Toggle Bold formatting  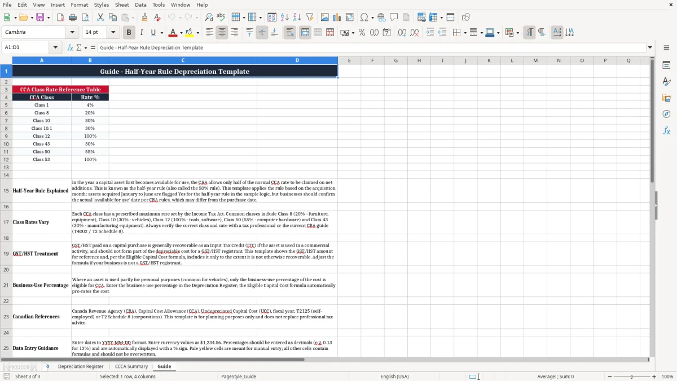[129, 33]
